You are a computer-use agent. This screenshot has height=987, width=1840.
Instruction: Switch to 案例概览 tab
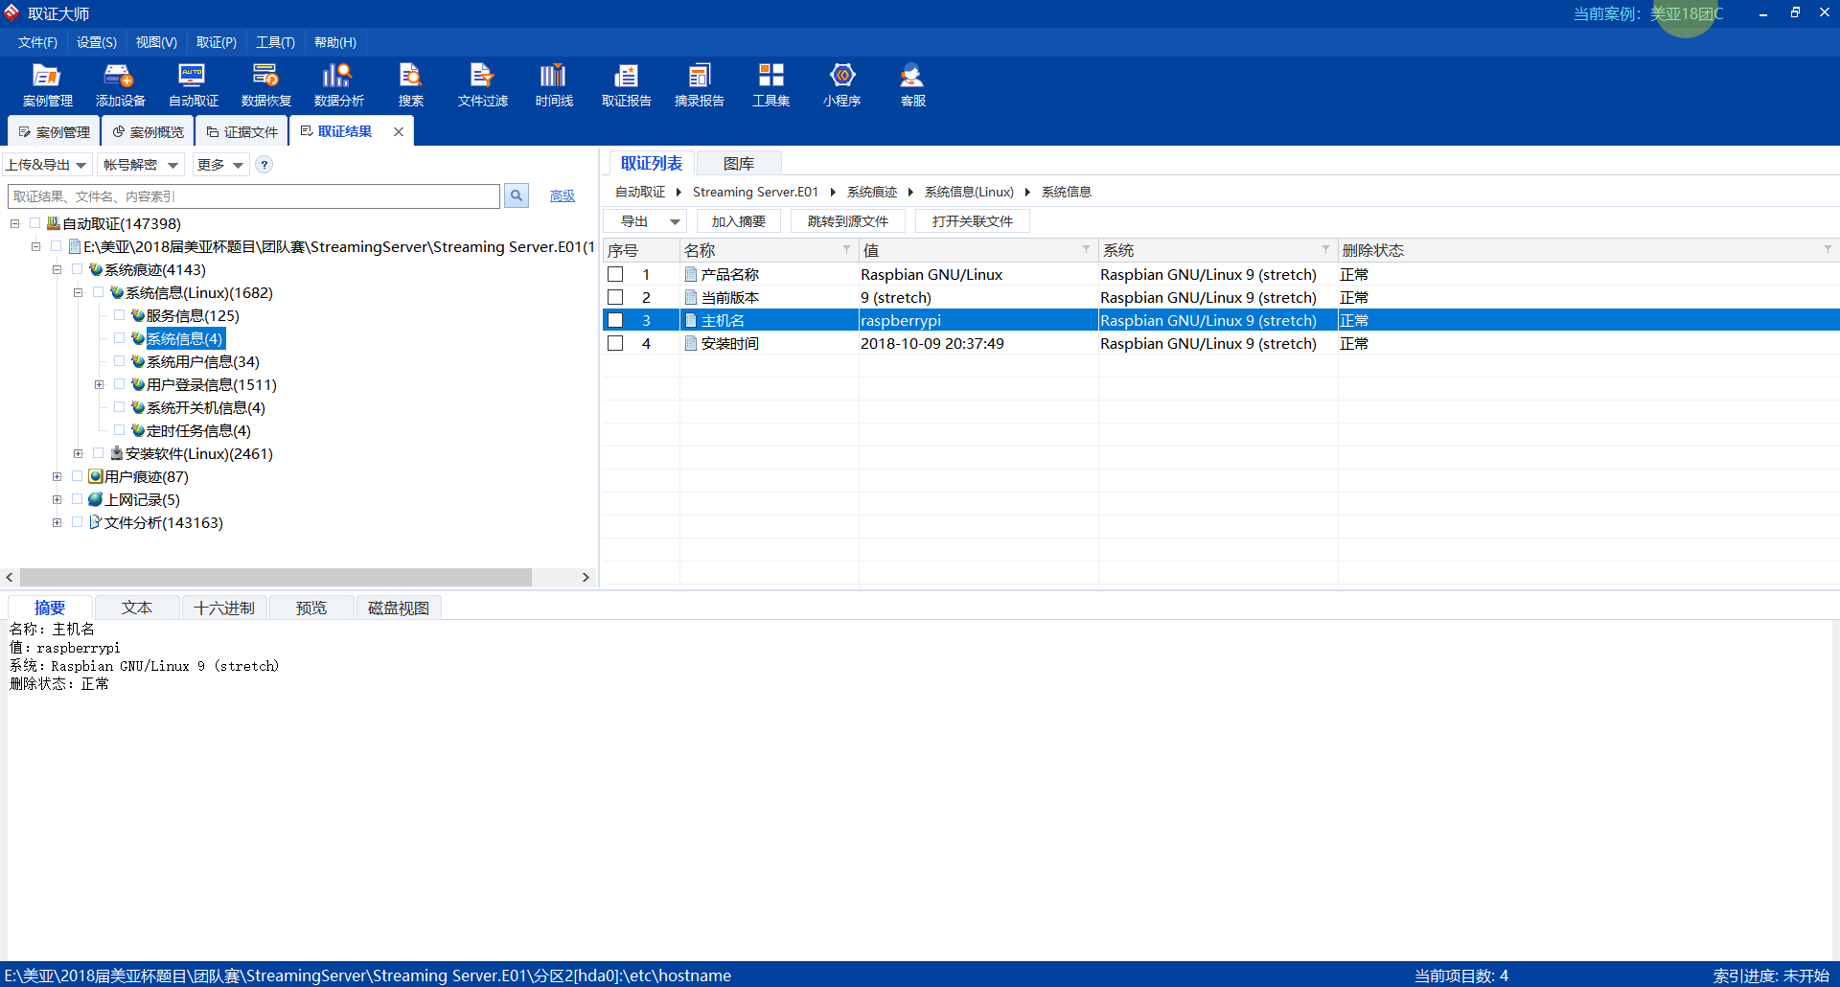(x=148, y=131)
